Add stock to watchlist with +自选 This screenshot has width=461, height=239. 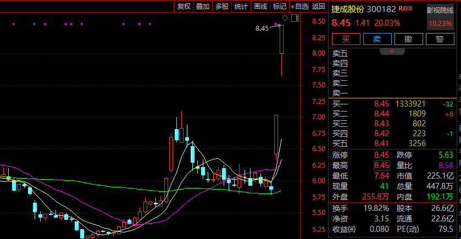[x=299, y=7]
